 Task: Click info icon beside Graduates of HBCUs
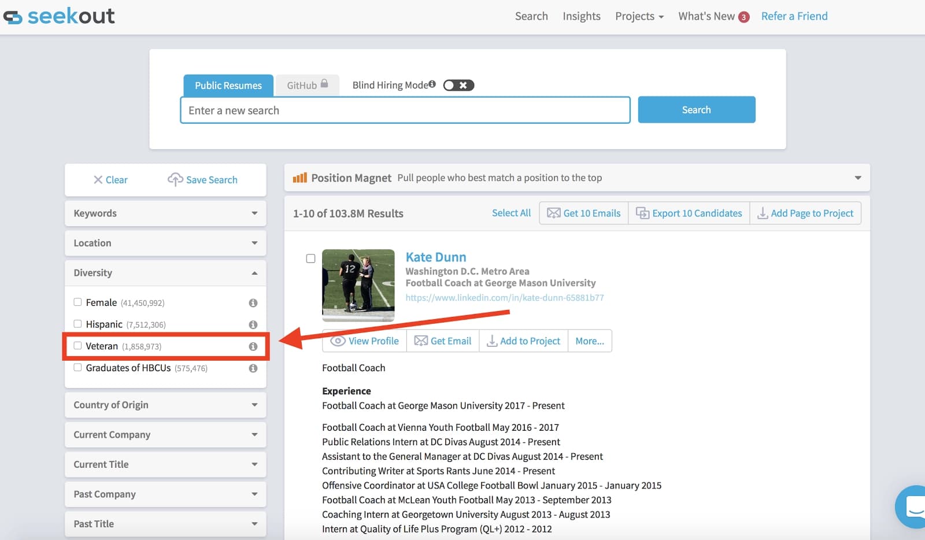point(253,368)
